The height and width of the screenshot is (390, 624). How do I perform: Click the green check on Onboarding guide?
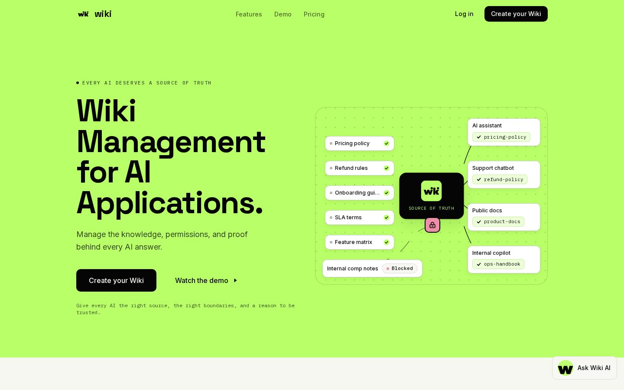point(387,193)
